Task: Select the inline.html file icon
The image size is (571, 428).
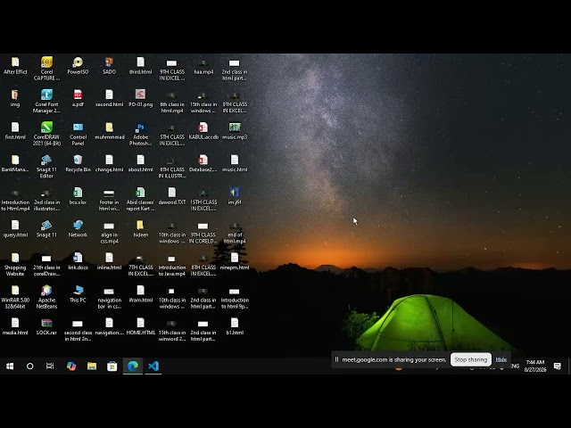Action: [109, 261]
